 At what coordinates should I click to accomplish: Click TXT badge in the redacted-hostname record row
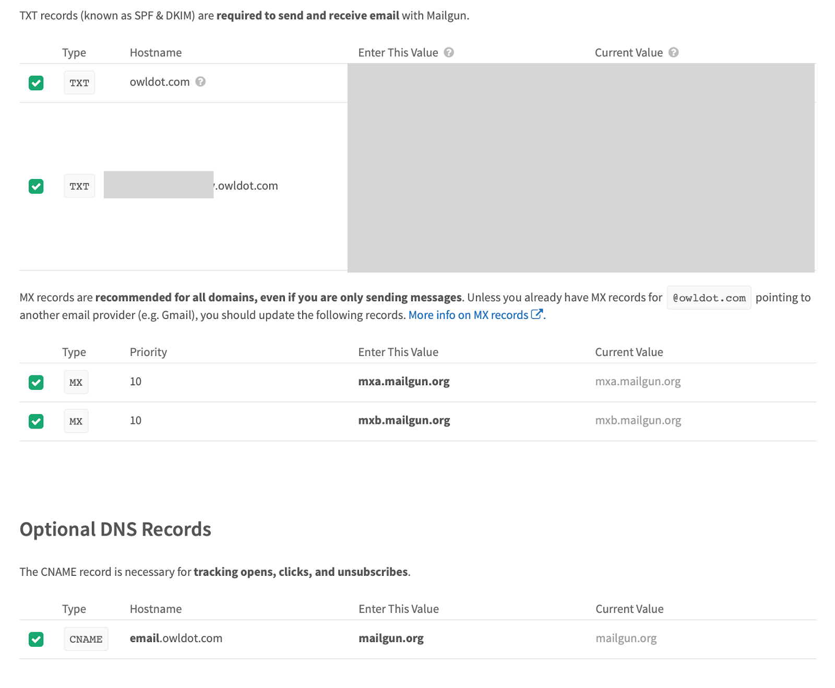79,186
